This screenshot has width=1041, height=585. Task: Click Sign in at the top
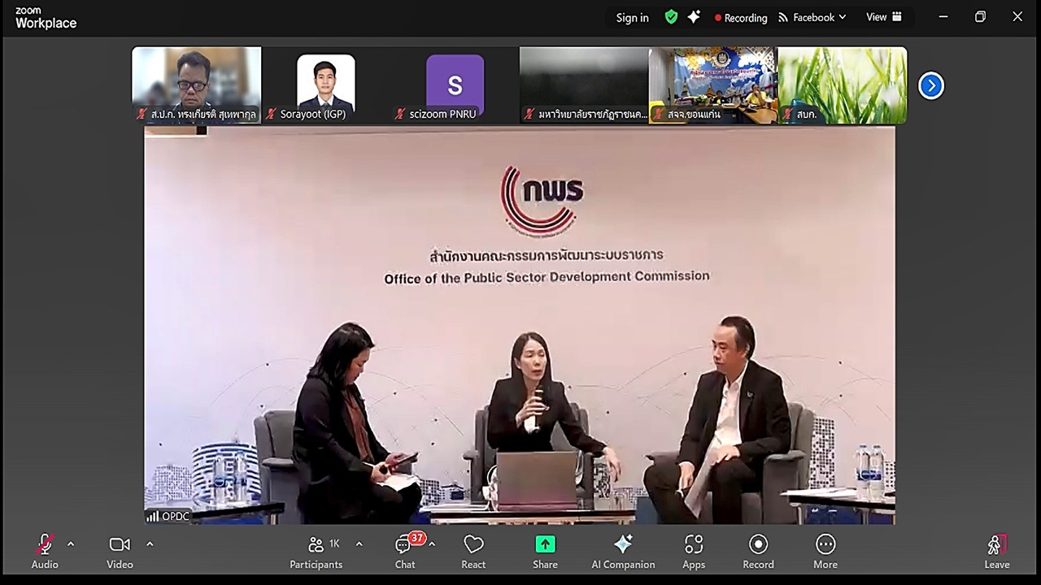pos(632,18)
